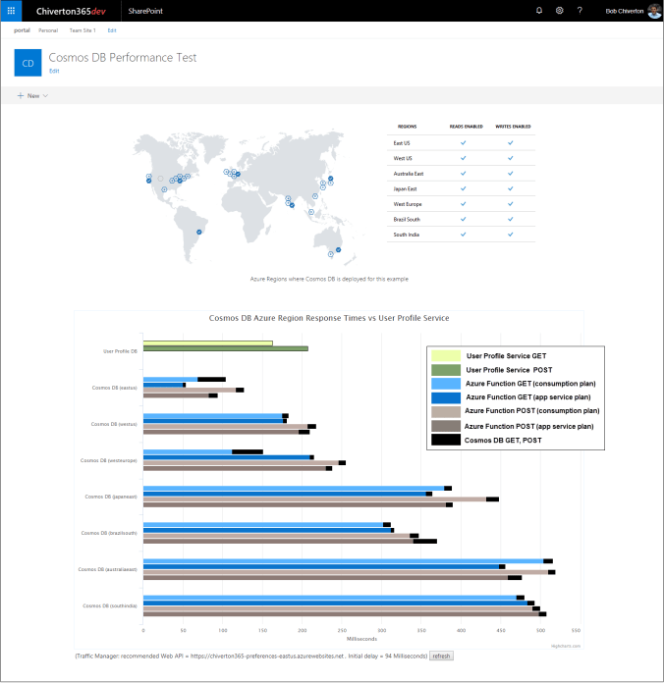Click Azure Function POST consumption plan swatch
The width and height of the screenshot is (664, 683).
point(446,411)
